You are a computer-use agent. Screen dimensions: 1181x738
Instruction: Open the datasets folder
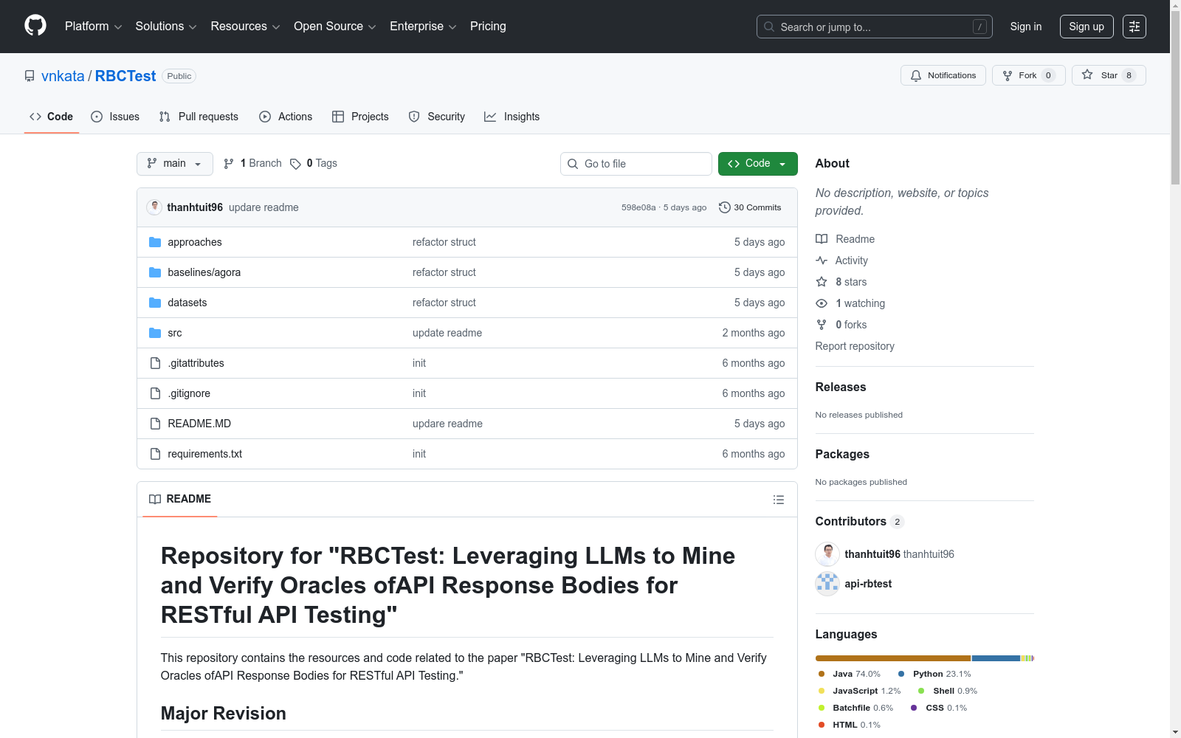pos(187,303)
